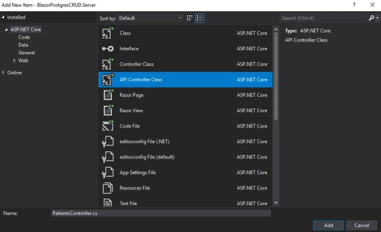Screen dimensions: 381x232
Task: Expand the Online section
Action: (4, 72)
